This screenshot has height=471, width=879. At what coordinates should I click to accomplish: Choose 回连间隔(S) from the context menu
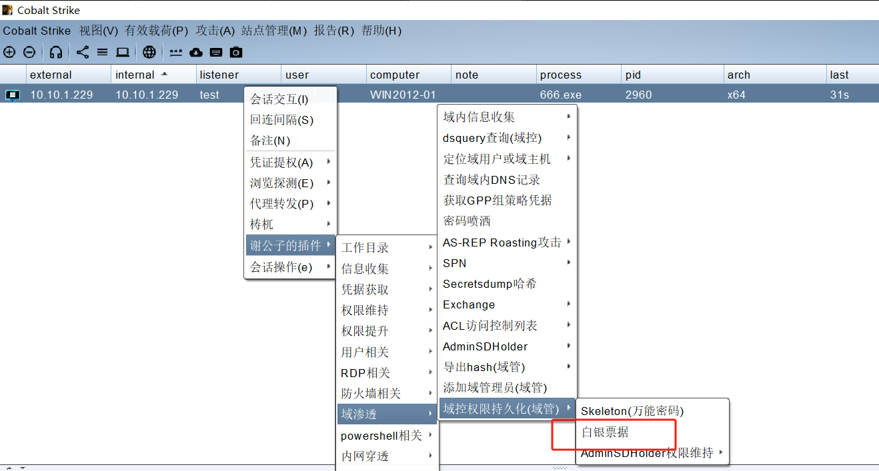click(291, 120)
